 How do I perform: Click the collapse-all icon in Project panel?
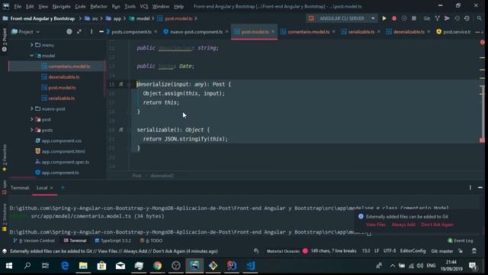coord(79,31)
